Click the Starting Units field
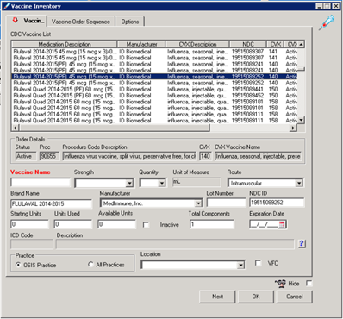Screen dimensions: 343x319 (29, 224)
